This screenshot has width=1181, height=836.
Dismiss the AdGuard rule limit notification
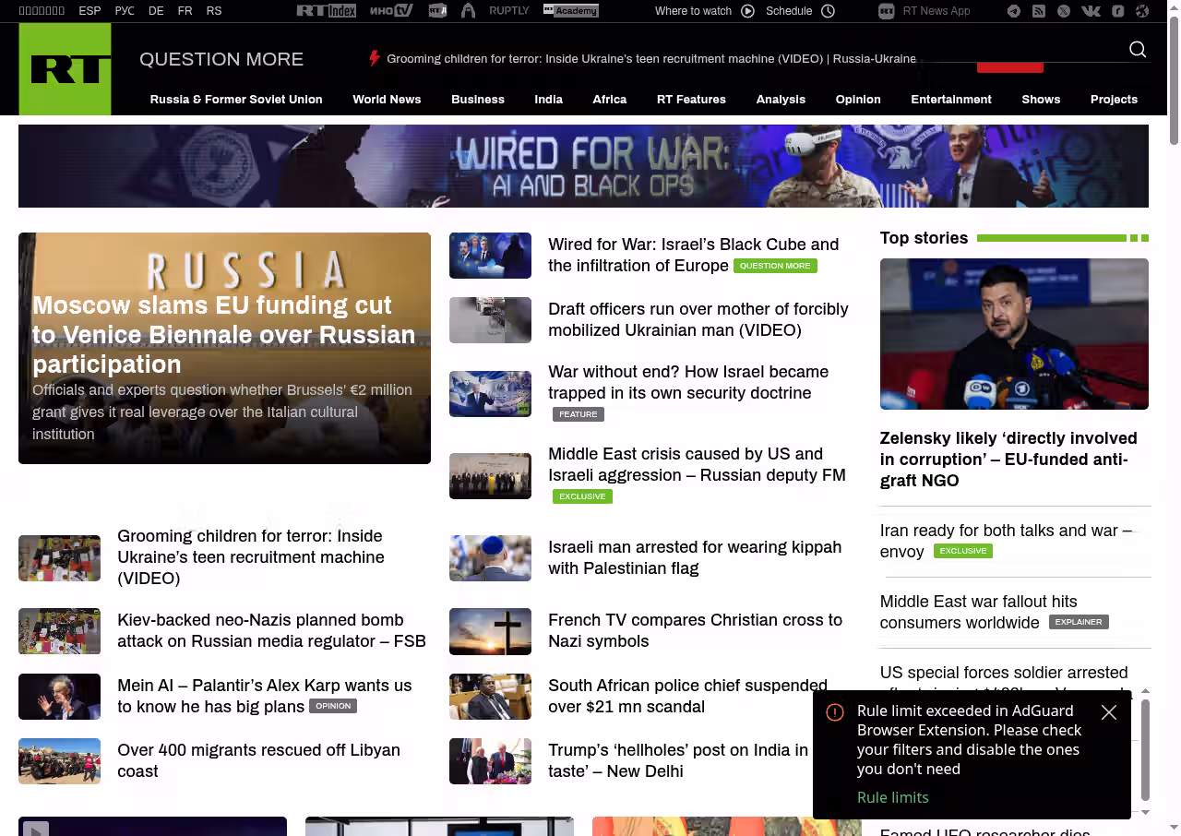click(1109, 712)
